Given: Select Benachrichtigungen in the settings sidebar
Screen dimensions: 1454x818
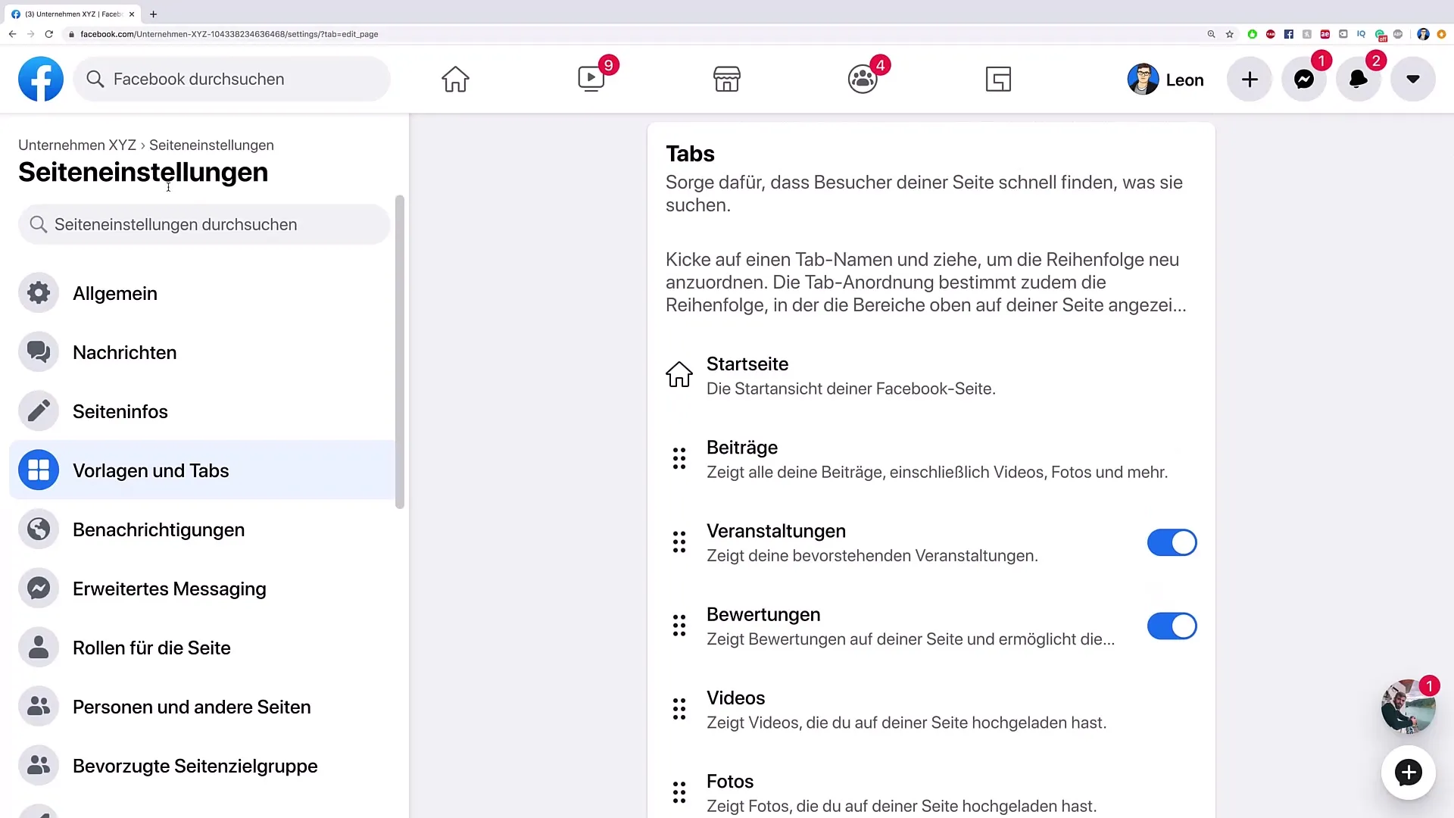Looking at the screenshot, I should pyautogui.click(x=202, y=529).
